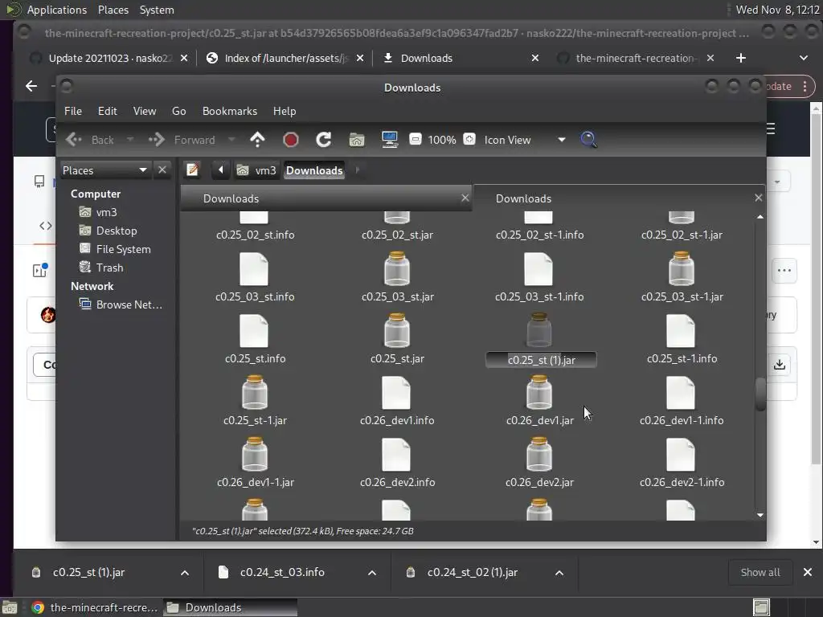Go up to parent folder arrow
This screenshot has width=823, height=617.
point(257,140)
